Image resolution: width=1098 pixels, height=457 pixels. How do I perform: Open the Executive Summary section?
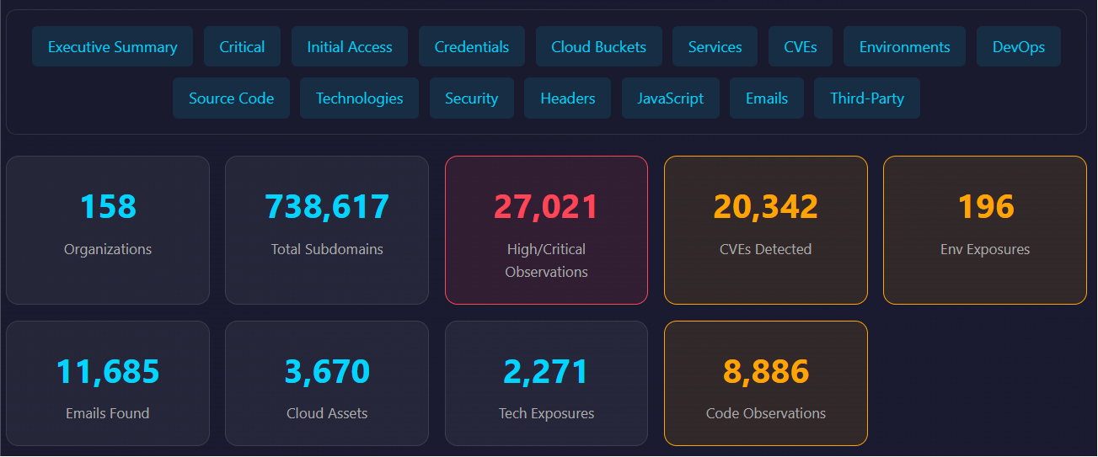(112, 47)
